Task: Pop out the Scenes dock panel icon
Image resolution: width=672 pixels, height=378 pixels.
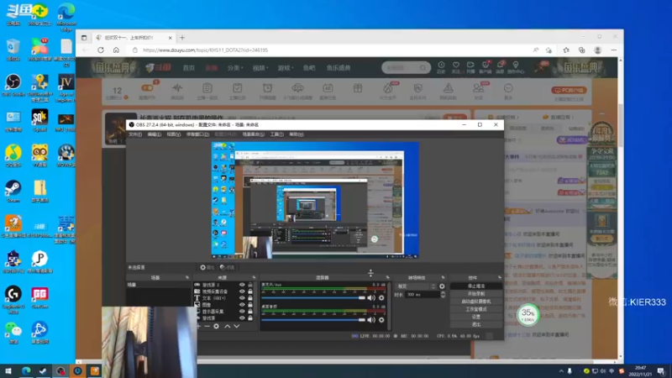Action: click(x=186, y=278)
